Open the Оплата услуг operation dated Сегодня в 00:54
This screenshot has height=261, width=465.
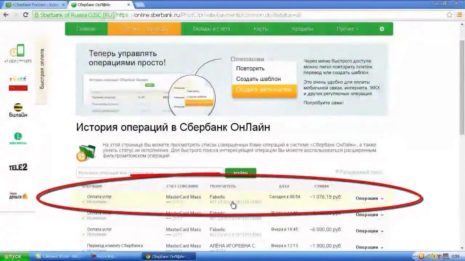[x=99, y=197]
